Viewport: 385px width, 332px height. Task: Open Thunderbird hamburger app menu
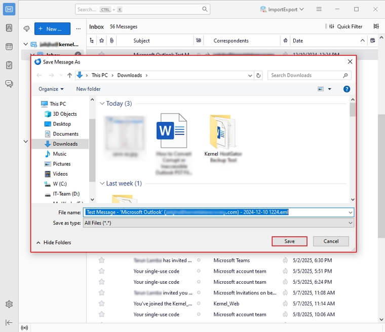coord(319,9)
